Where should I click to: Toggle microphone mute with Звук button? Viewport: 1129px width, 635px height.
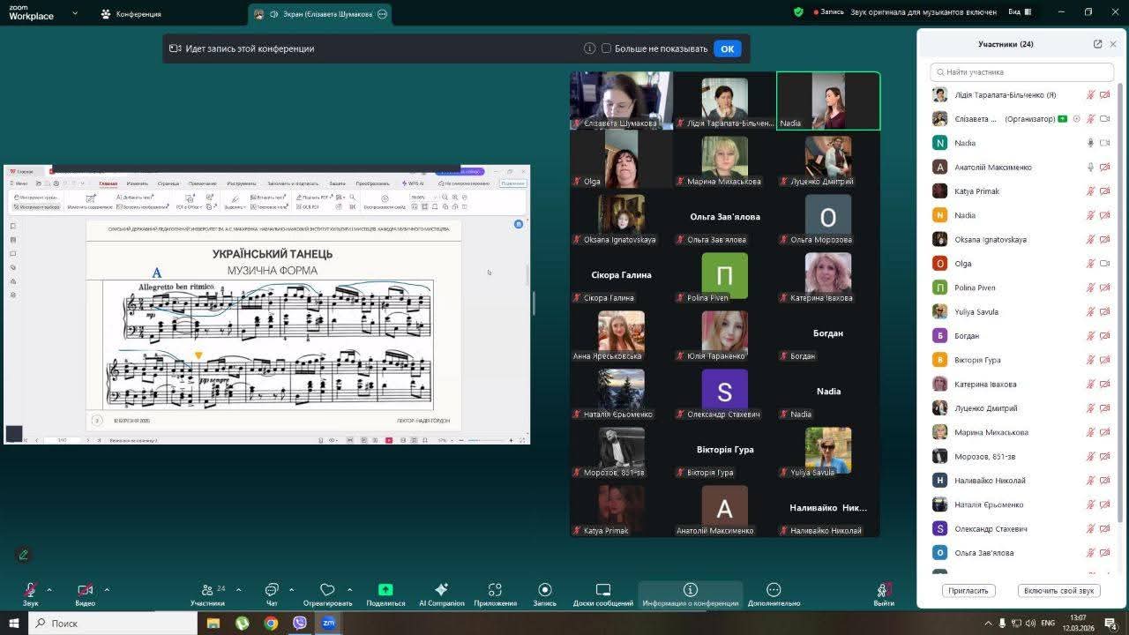click(x=31, y=590)
